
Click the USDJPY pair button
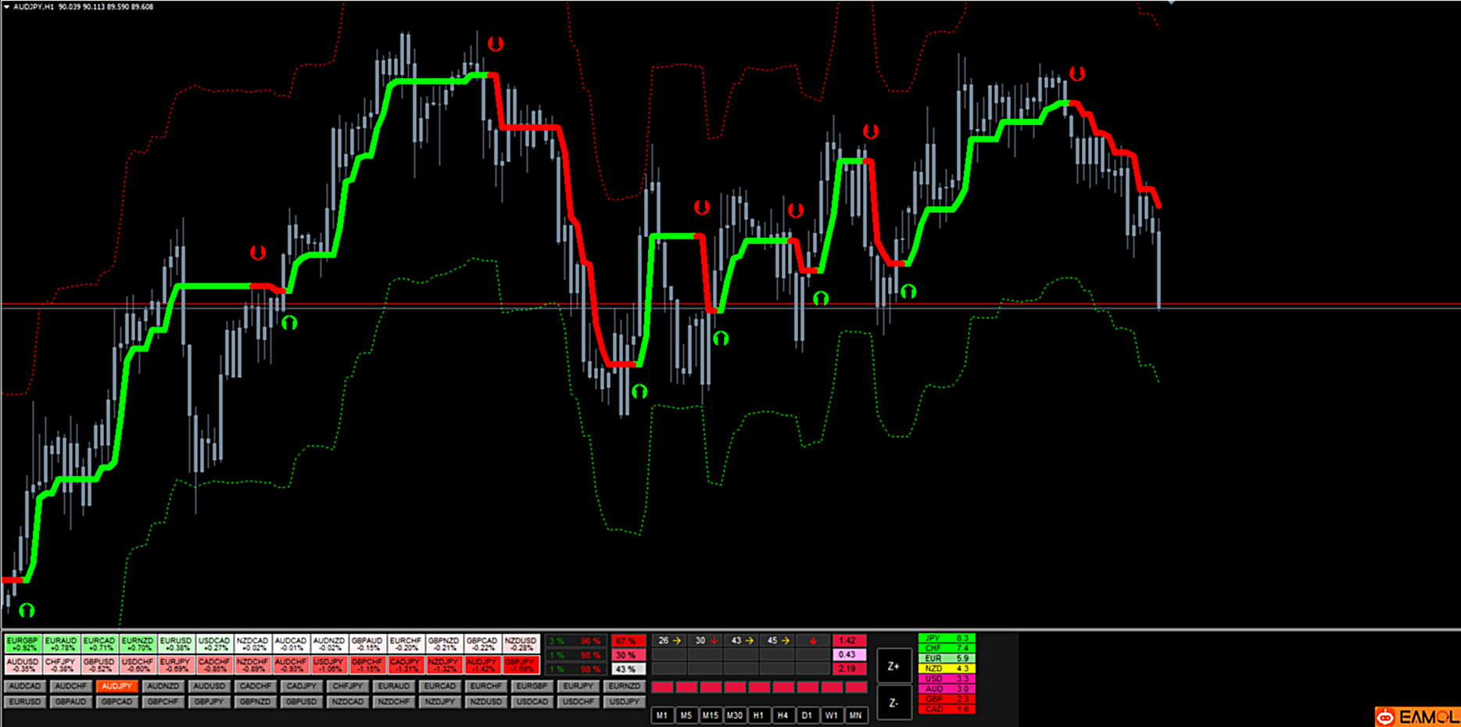[624, 702]
